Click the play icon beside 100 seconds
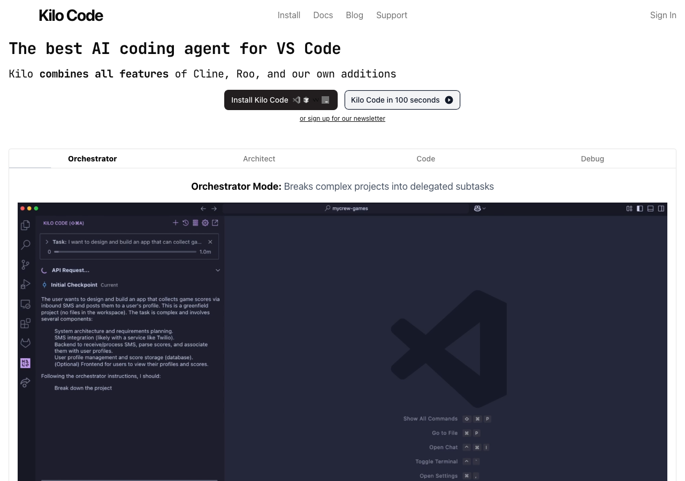685x481 pixels. point(449,100)
